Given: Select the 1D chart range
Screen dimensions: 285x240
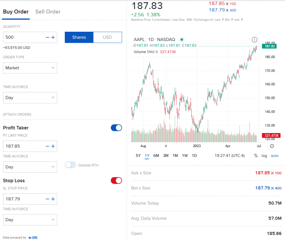Looking at the screenshot, I should pyautogui.click(x=194, y=155).
